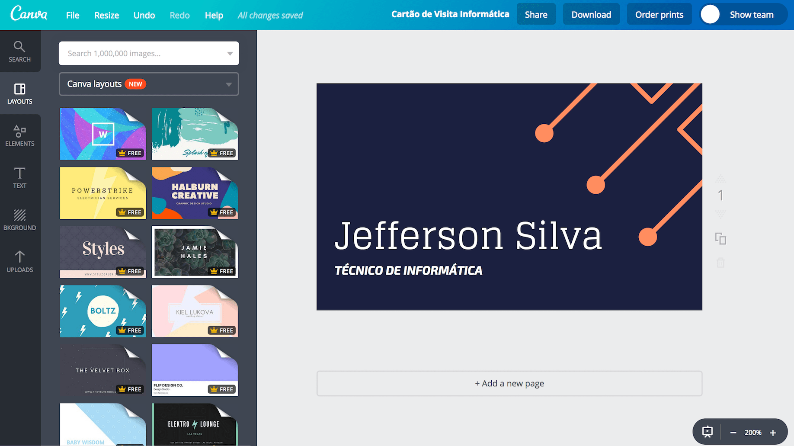Click the search images input field

[149, 53]
